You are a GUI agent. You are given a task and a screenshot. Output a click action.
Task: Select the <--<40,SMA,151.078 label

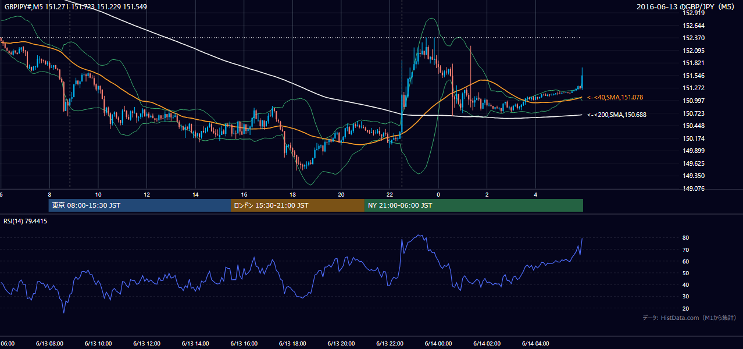click(x=615, y=97)
